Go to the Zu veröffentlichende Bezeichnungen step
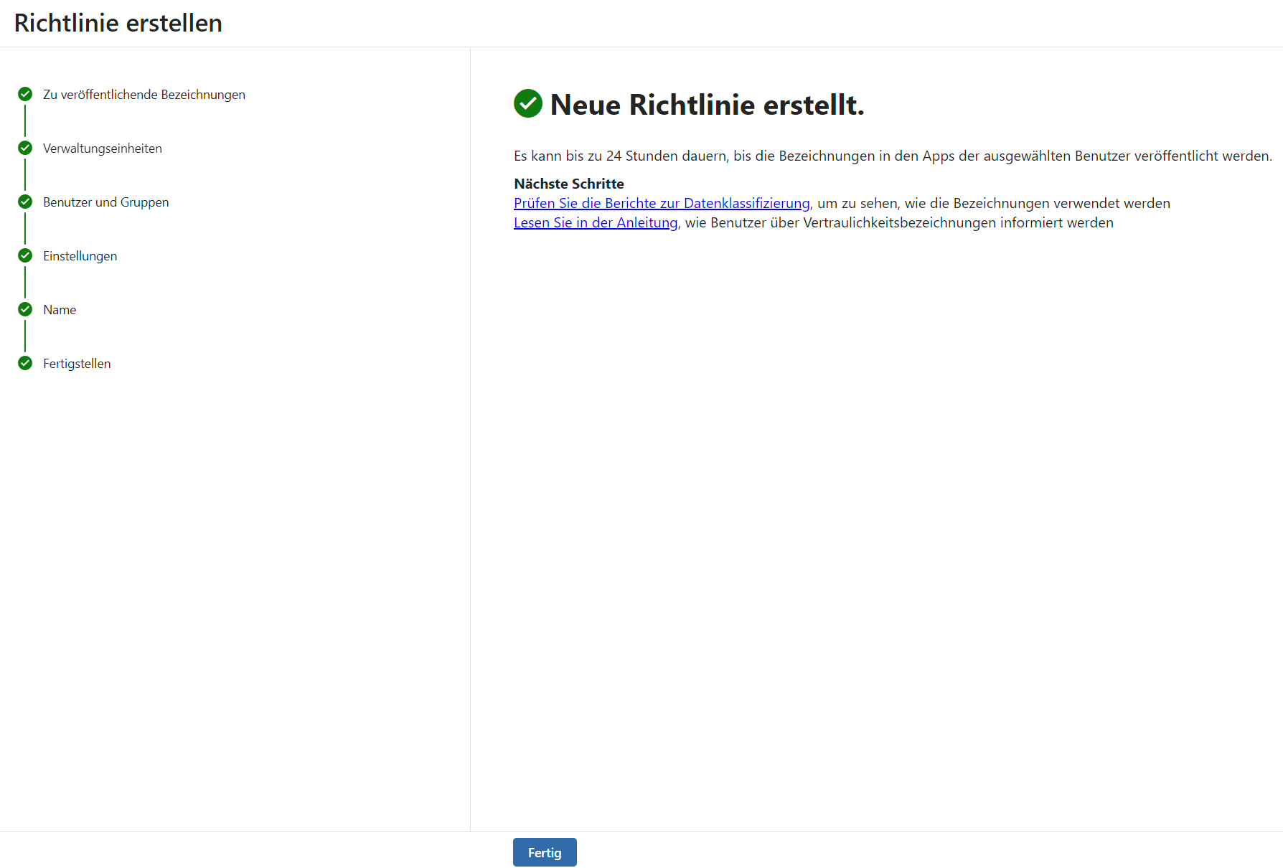 pos(144,95)
